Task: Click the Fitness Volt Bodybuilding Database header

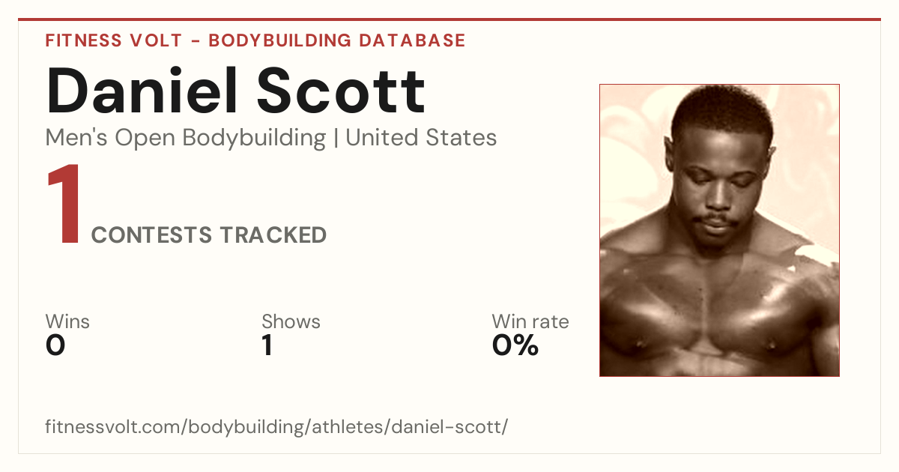Action: (x=255, y=40)
